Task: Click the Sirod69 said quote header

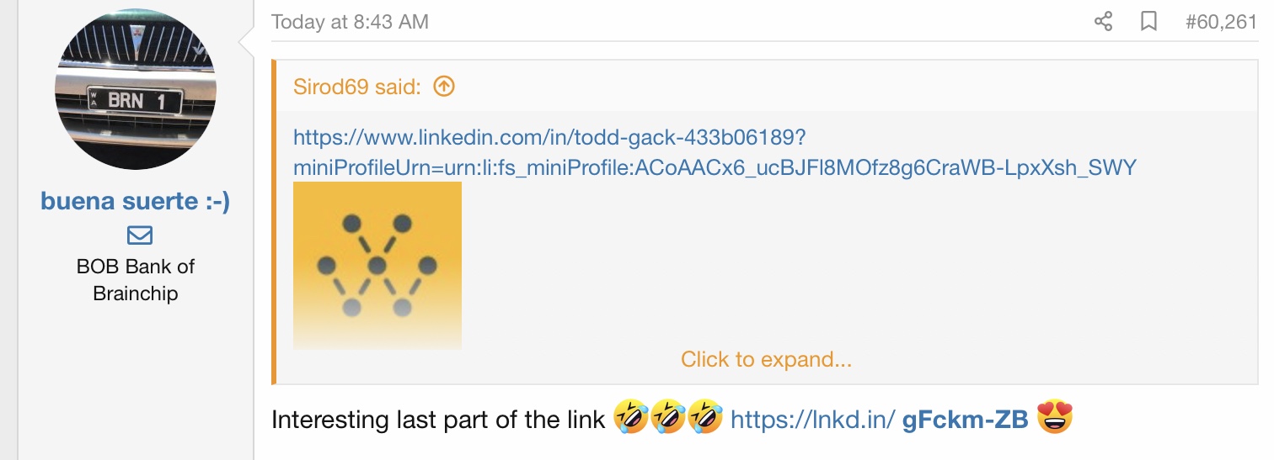Action: click(x=357, y=87)
